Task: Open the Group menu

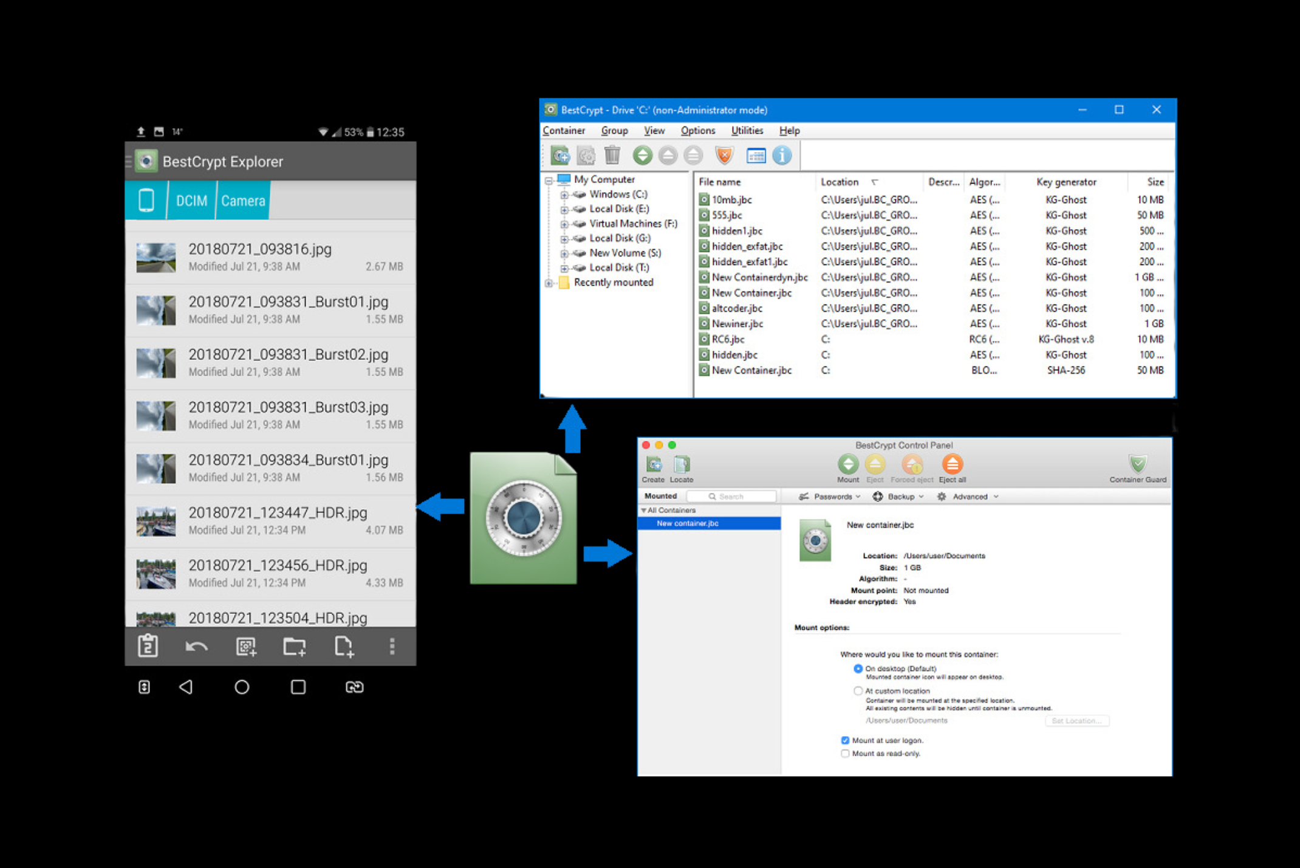Action: tap(614, 131)
